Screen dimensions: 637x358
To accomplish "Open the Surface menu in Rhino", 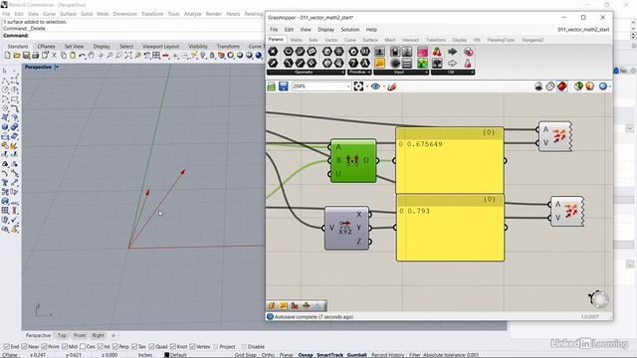I will (x=68, y=14).
